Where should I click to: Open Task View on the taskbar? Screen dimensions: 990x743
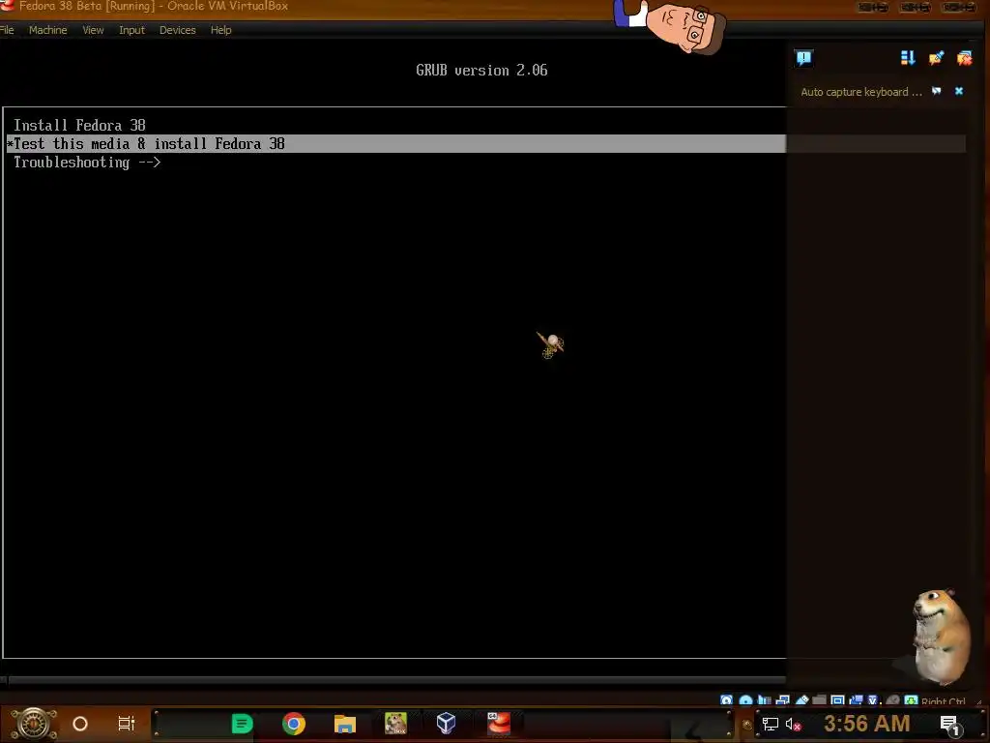(127, 724)
